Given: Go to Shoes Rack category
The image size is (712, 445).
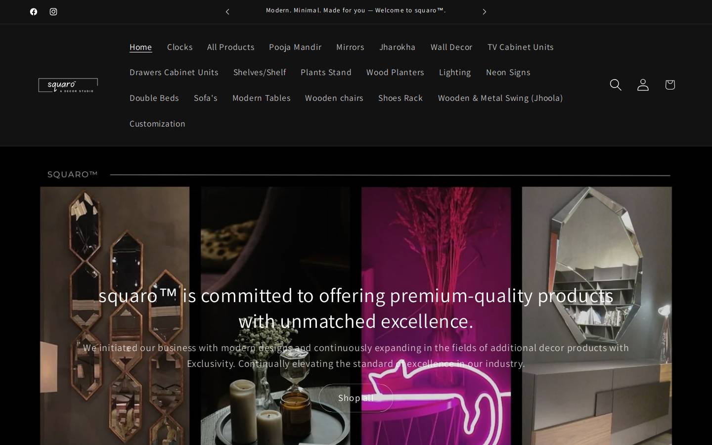Looking at the screenshot, I should pos(400,98).
